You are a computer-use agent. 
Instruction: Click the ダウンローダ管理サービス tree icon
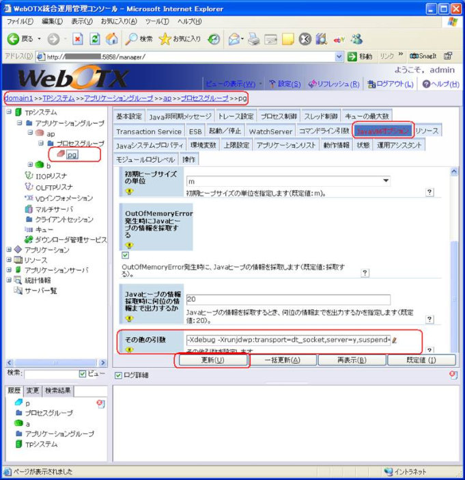(29, 239)
